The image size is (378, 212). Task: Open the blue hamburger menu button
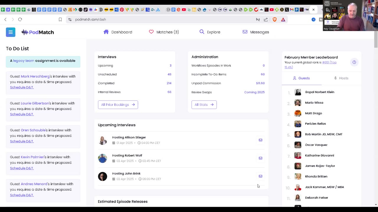(x=10, y=32)
